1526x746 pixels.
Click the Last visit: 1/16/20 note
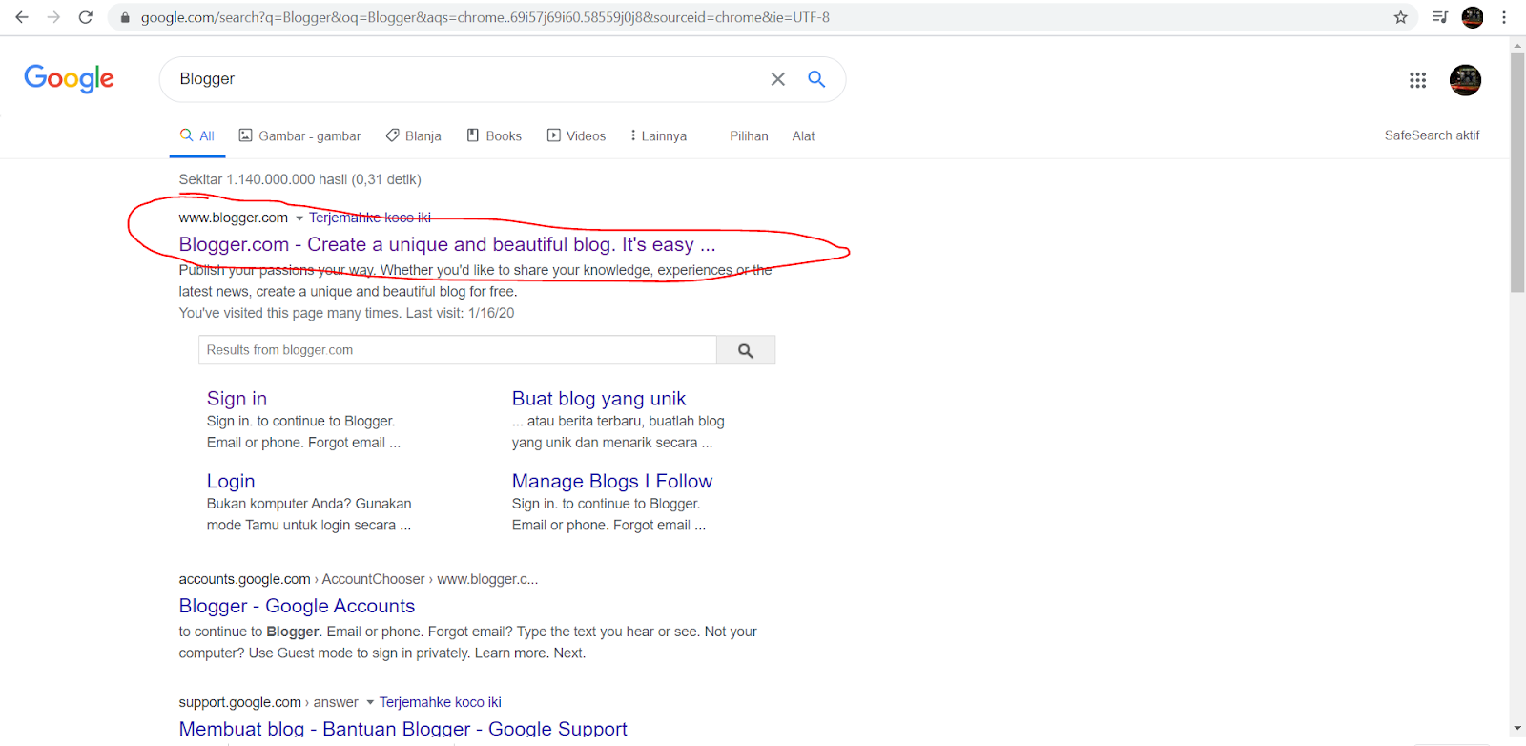point(460,313)
